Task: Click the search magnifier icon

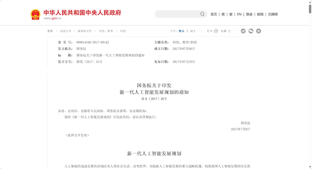Action: coord(202,14)
